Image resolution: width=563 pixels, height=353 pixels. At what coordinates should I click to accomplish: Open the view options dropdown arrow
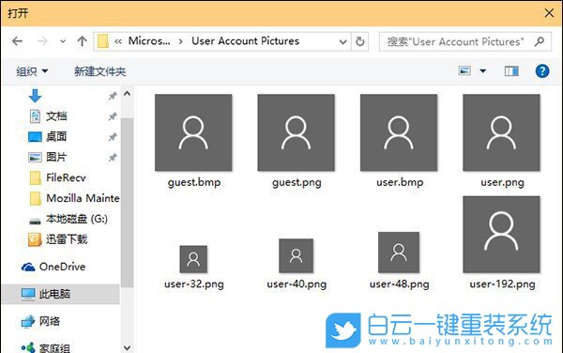[x=483, y=71]
